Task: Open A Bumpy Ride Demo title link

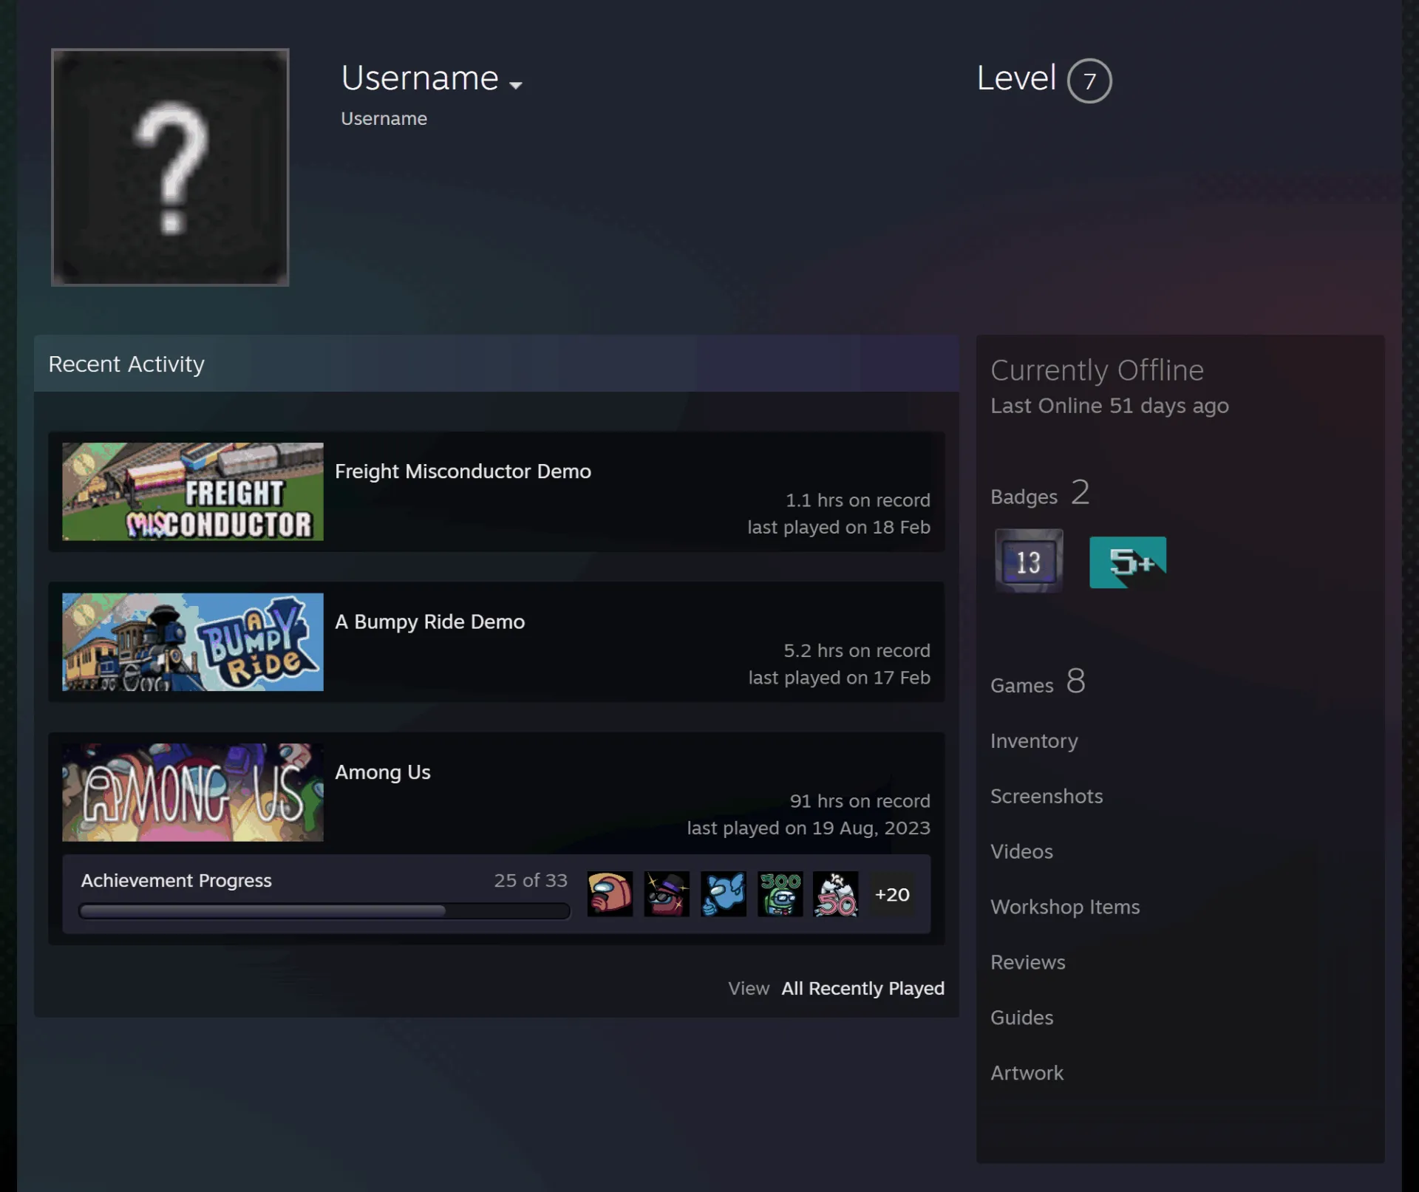Action: click(x=429, y=622)
